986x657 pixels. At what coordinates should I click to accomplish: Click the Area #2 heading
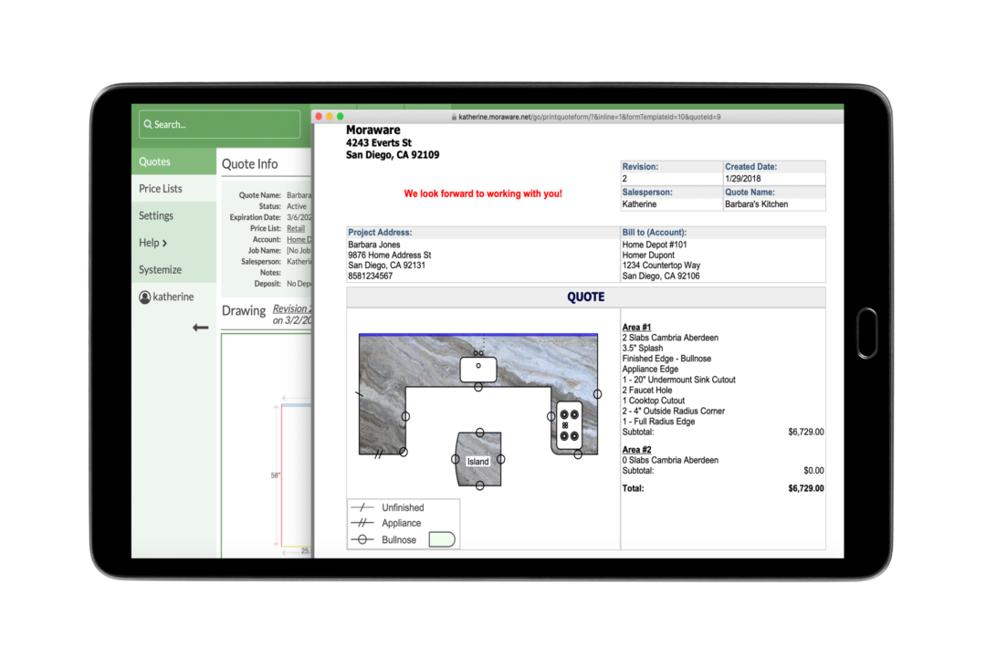click(636, 450)
